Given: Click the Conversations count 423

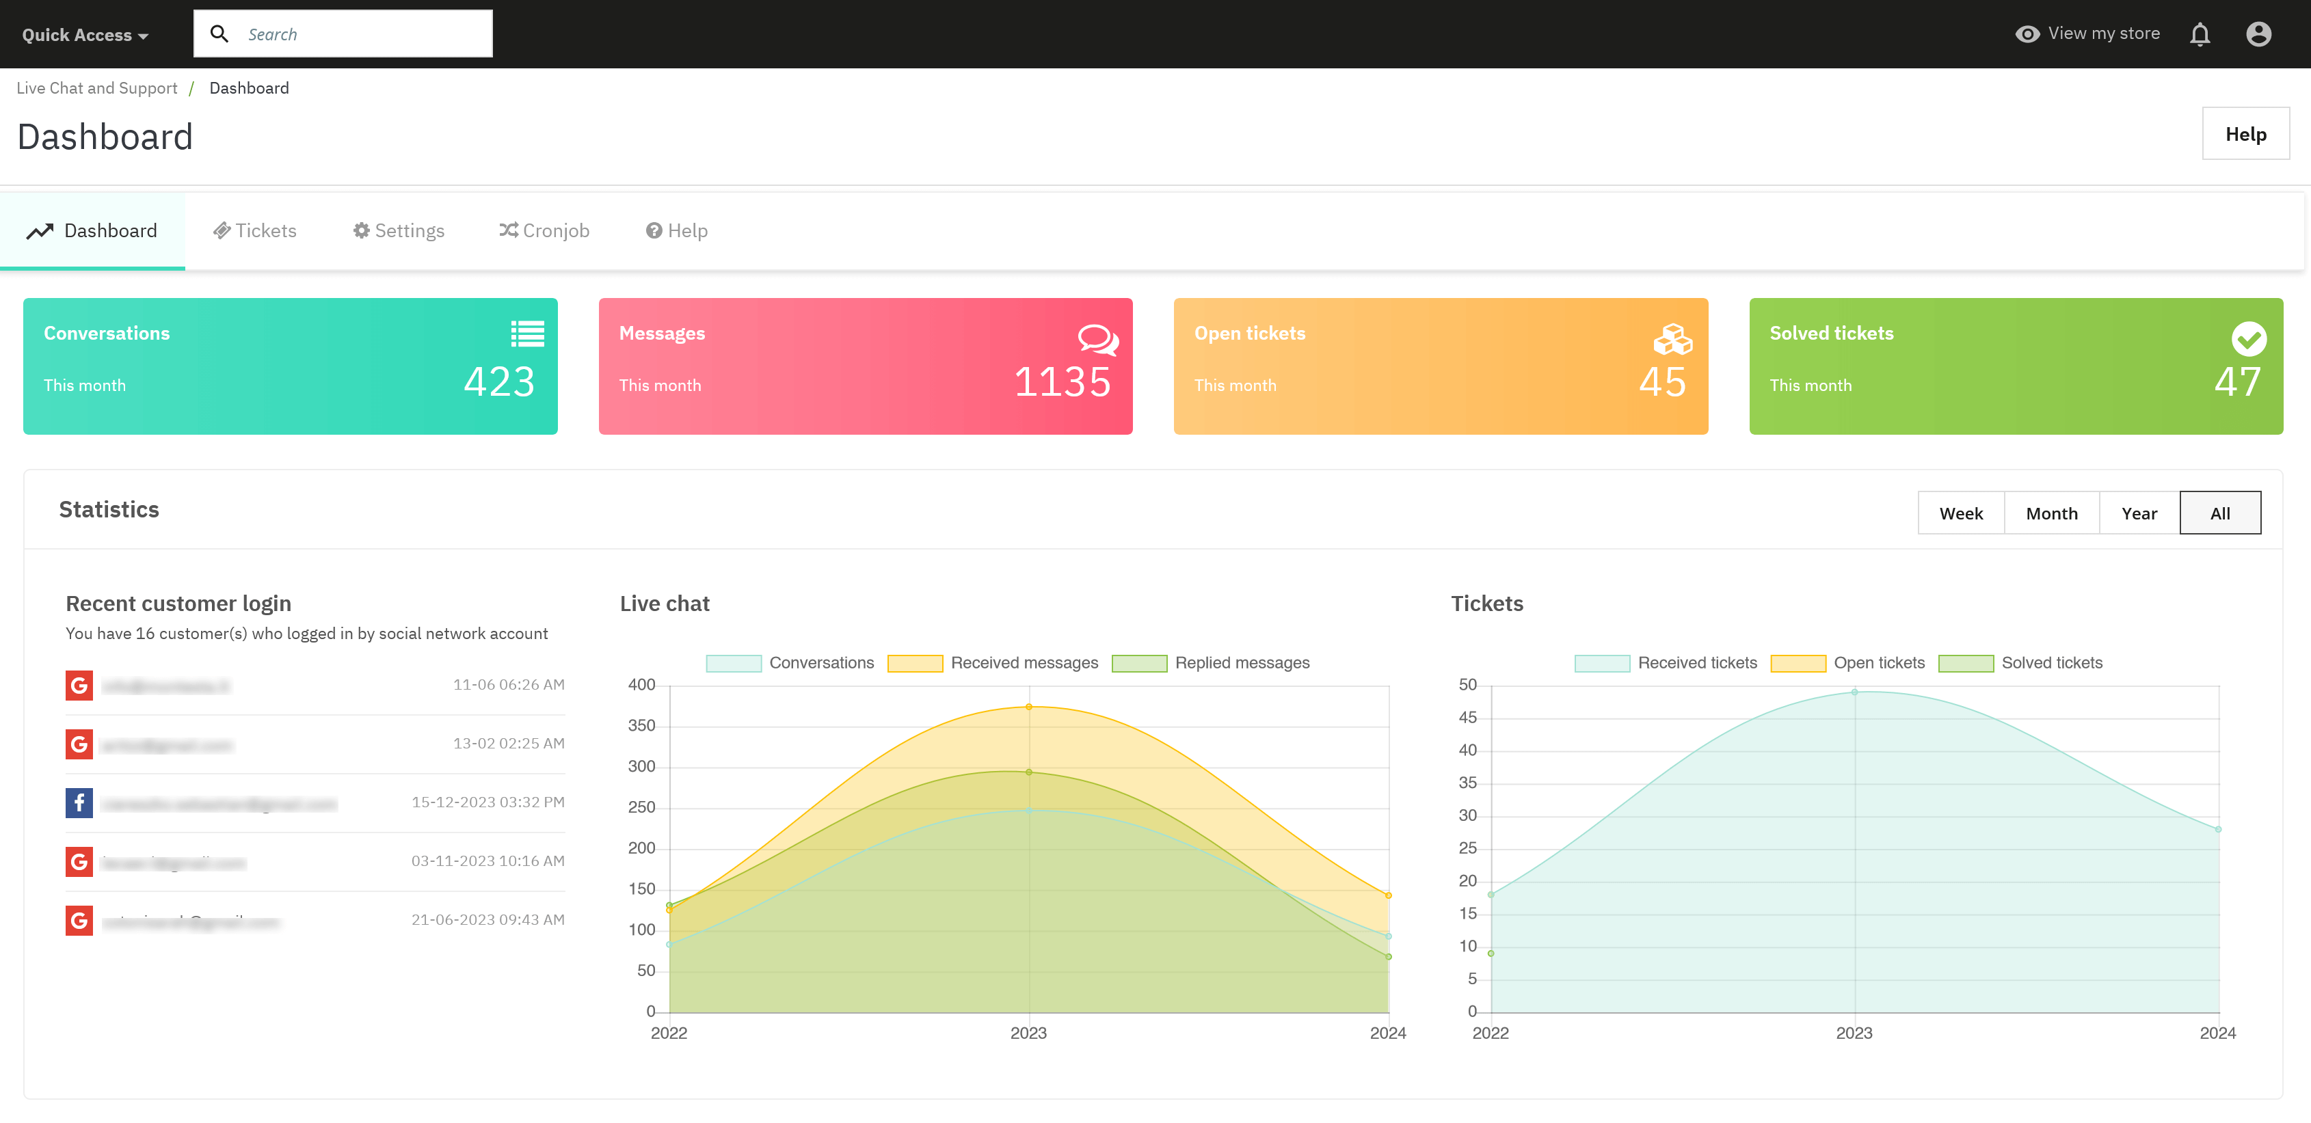Looking at the screenshot, I should [x=499, y=382].
